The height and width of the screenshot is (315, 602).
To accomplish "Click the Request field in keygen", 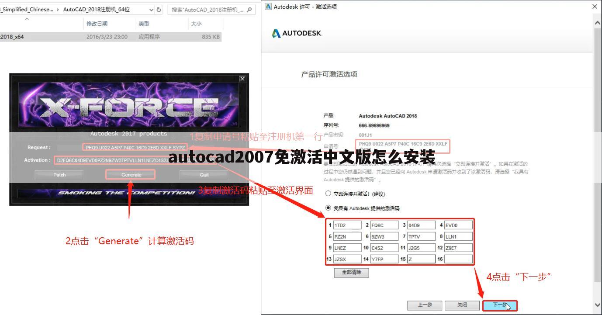I will [x=135, y=148].
